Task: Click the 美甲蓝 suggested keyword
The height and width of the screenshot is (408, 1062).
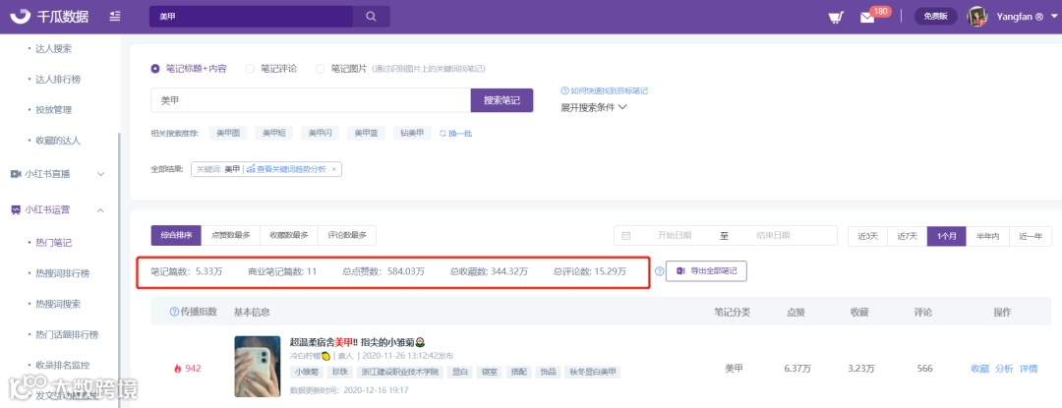Action: click(x=366, y=134)
